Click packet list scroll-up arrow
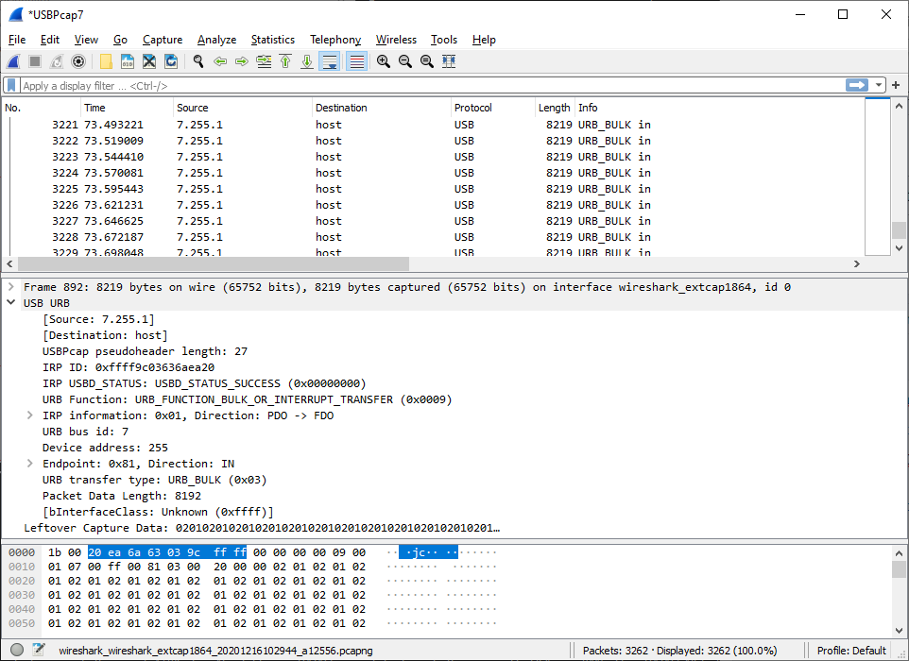This screenshot has height=661, width=909. 899,106
